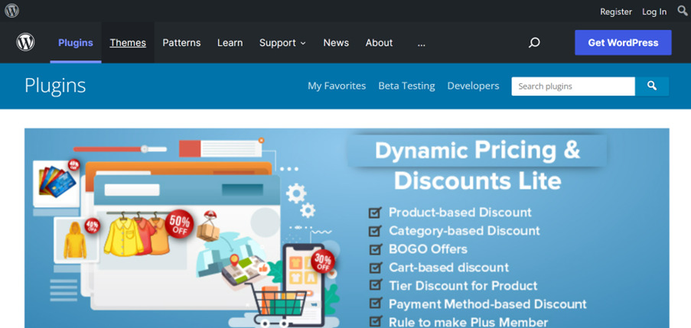This screenshot has width=691, height=328.
Task: Open search from the admin bar magnifier
Action: click(x=683, y=11)
